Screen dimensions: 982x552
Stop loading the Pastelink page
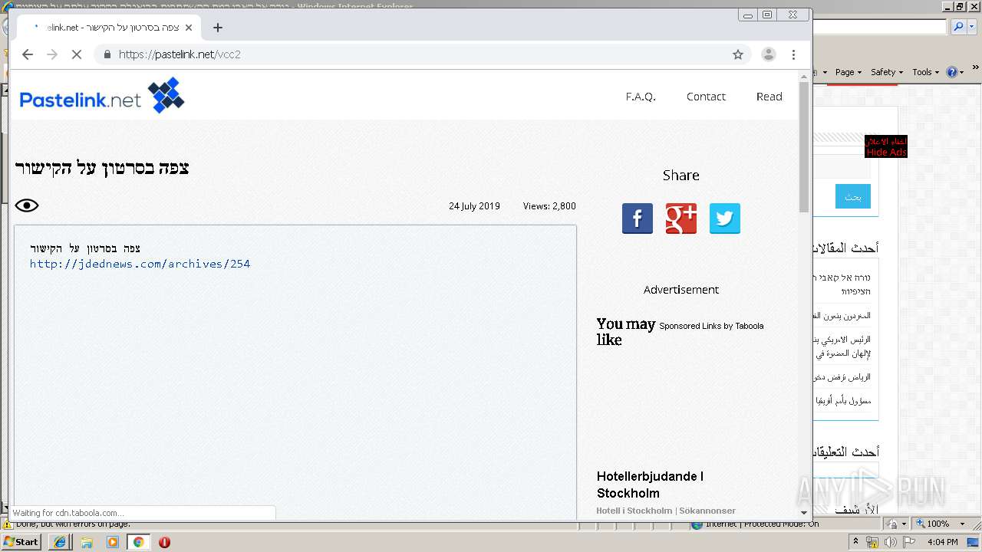pos(77,54)
